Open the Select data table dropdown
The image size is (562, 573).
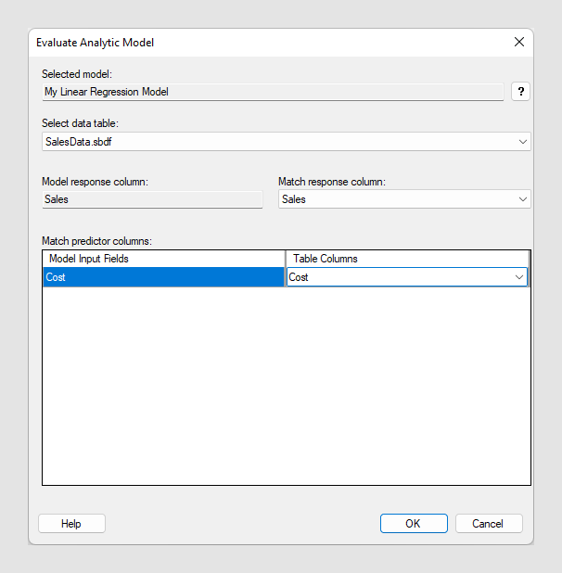[287, 142]
